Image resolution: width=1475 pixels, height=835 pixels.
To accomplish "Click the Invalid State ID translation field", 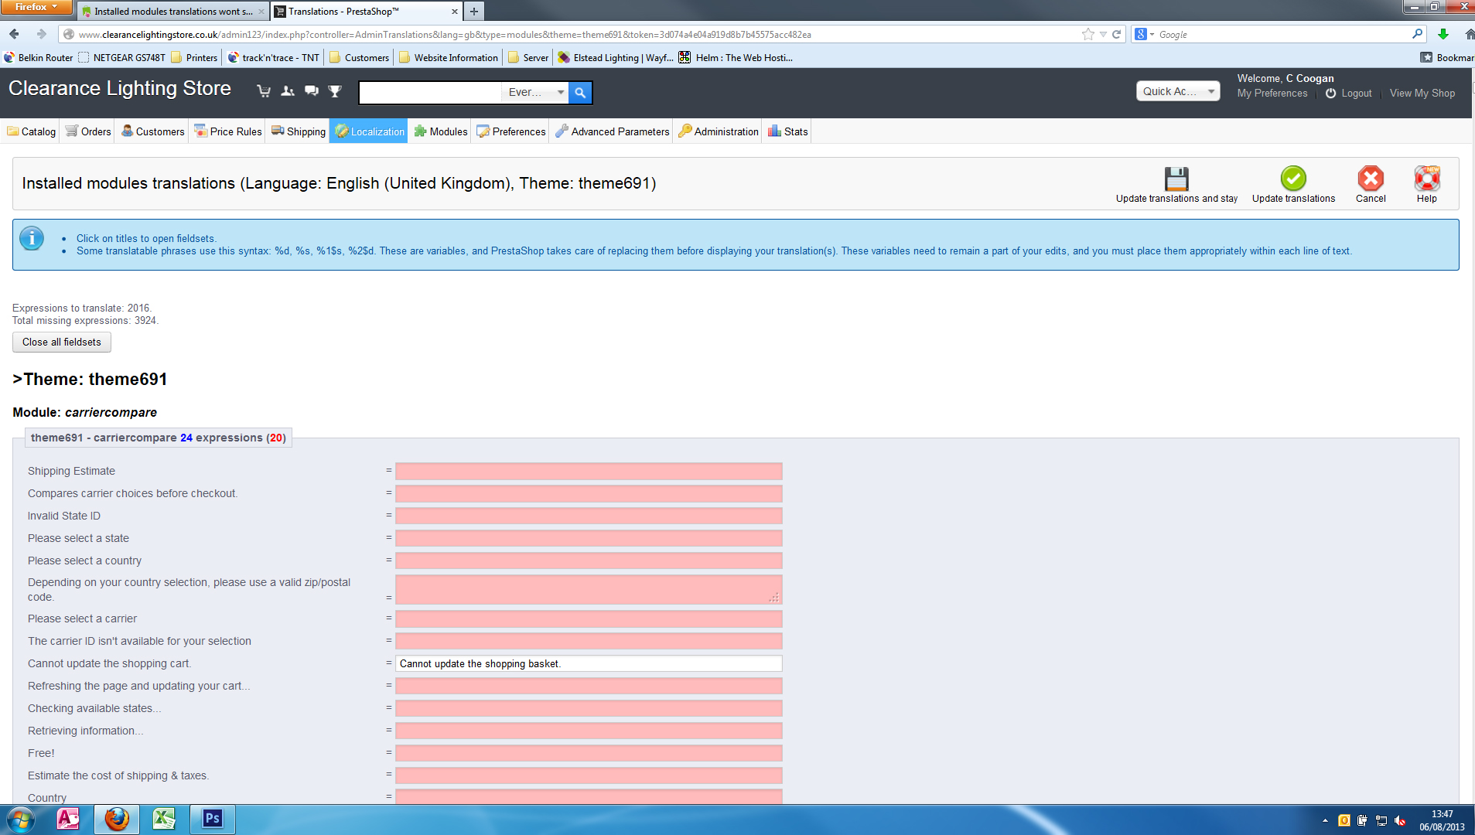I will coord(589,516).
